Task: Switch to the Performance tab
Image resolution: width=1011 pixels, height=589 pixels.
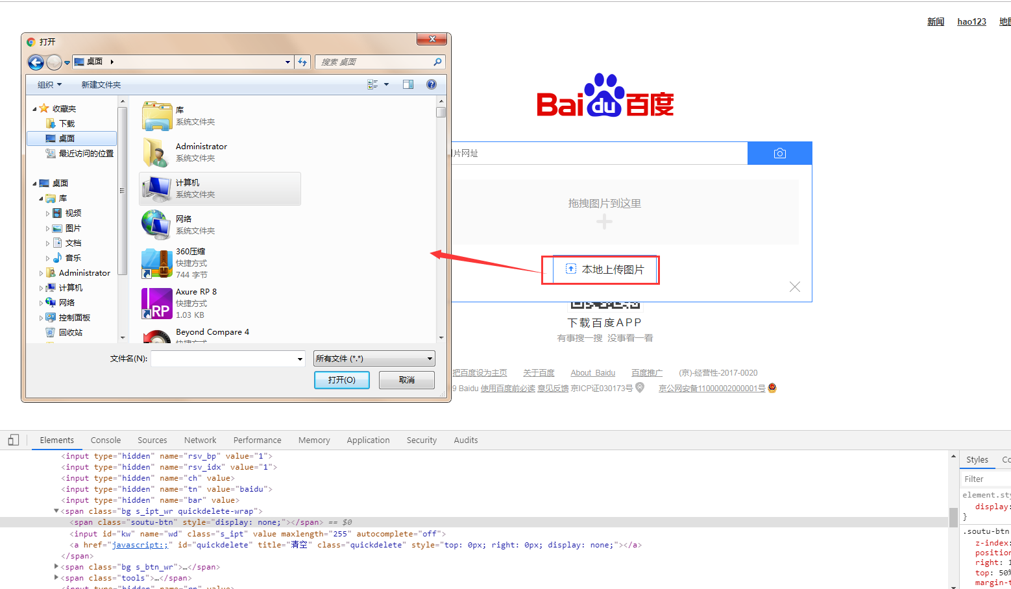Action: [258, 440]
